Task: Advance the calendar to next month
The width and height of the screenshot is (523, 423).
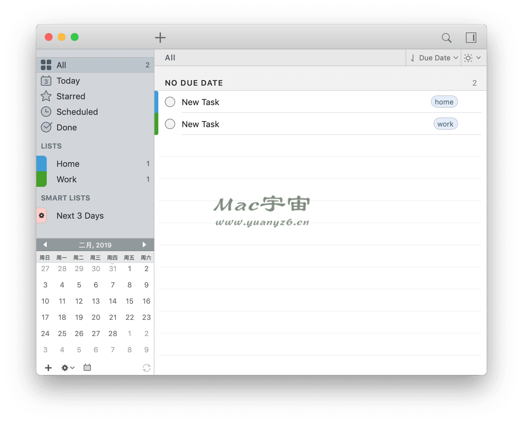Action: [145, 245]
